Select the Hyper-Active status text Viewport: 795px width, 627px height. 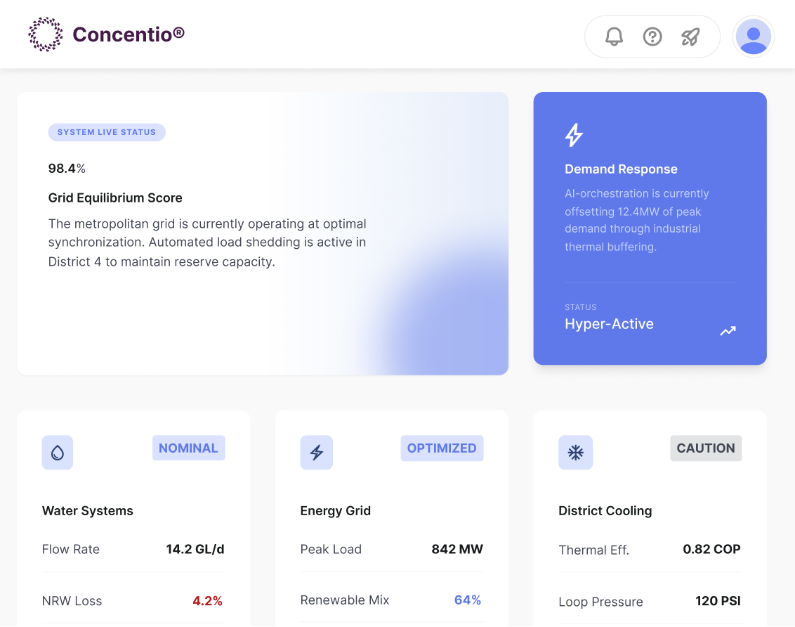tap(609, 324)
